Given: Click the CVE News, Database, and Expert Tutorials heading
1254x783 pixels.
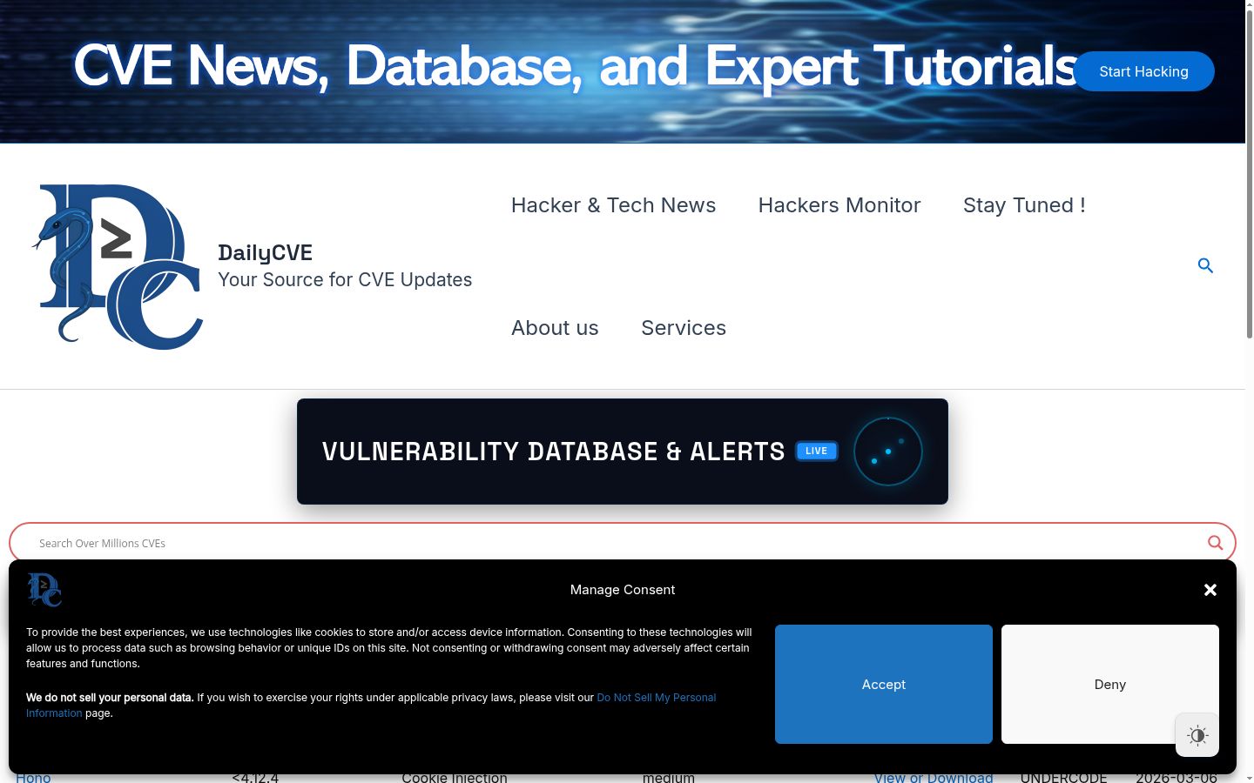Looking at the screenshot, I should [x=576, y=66].
